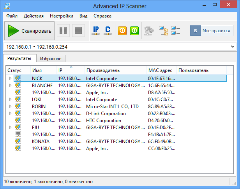
Task: Select the LOKI name cell
Action: [37, 100]
